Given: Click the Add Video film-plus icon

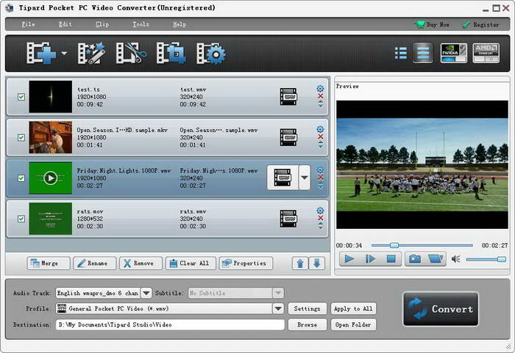Looking at the screenshot, I should point(41,53).
